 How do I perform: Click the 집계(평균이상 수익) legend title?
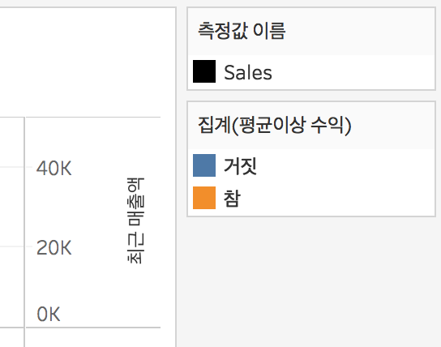pos(275,125)
